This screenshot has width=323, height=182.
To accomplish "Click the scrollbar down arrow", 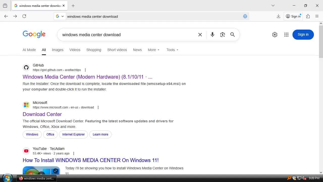I will coord(321,172).
